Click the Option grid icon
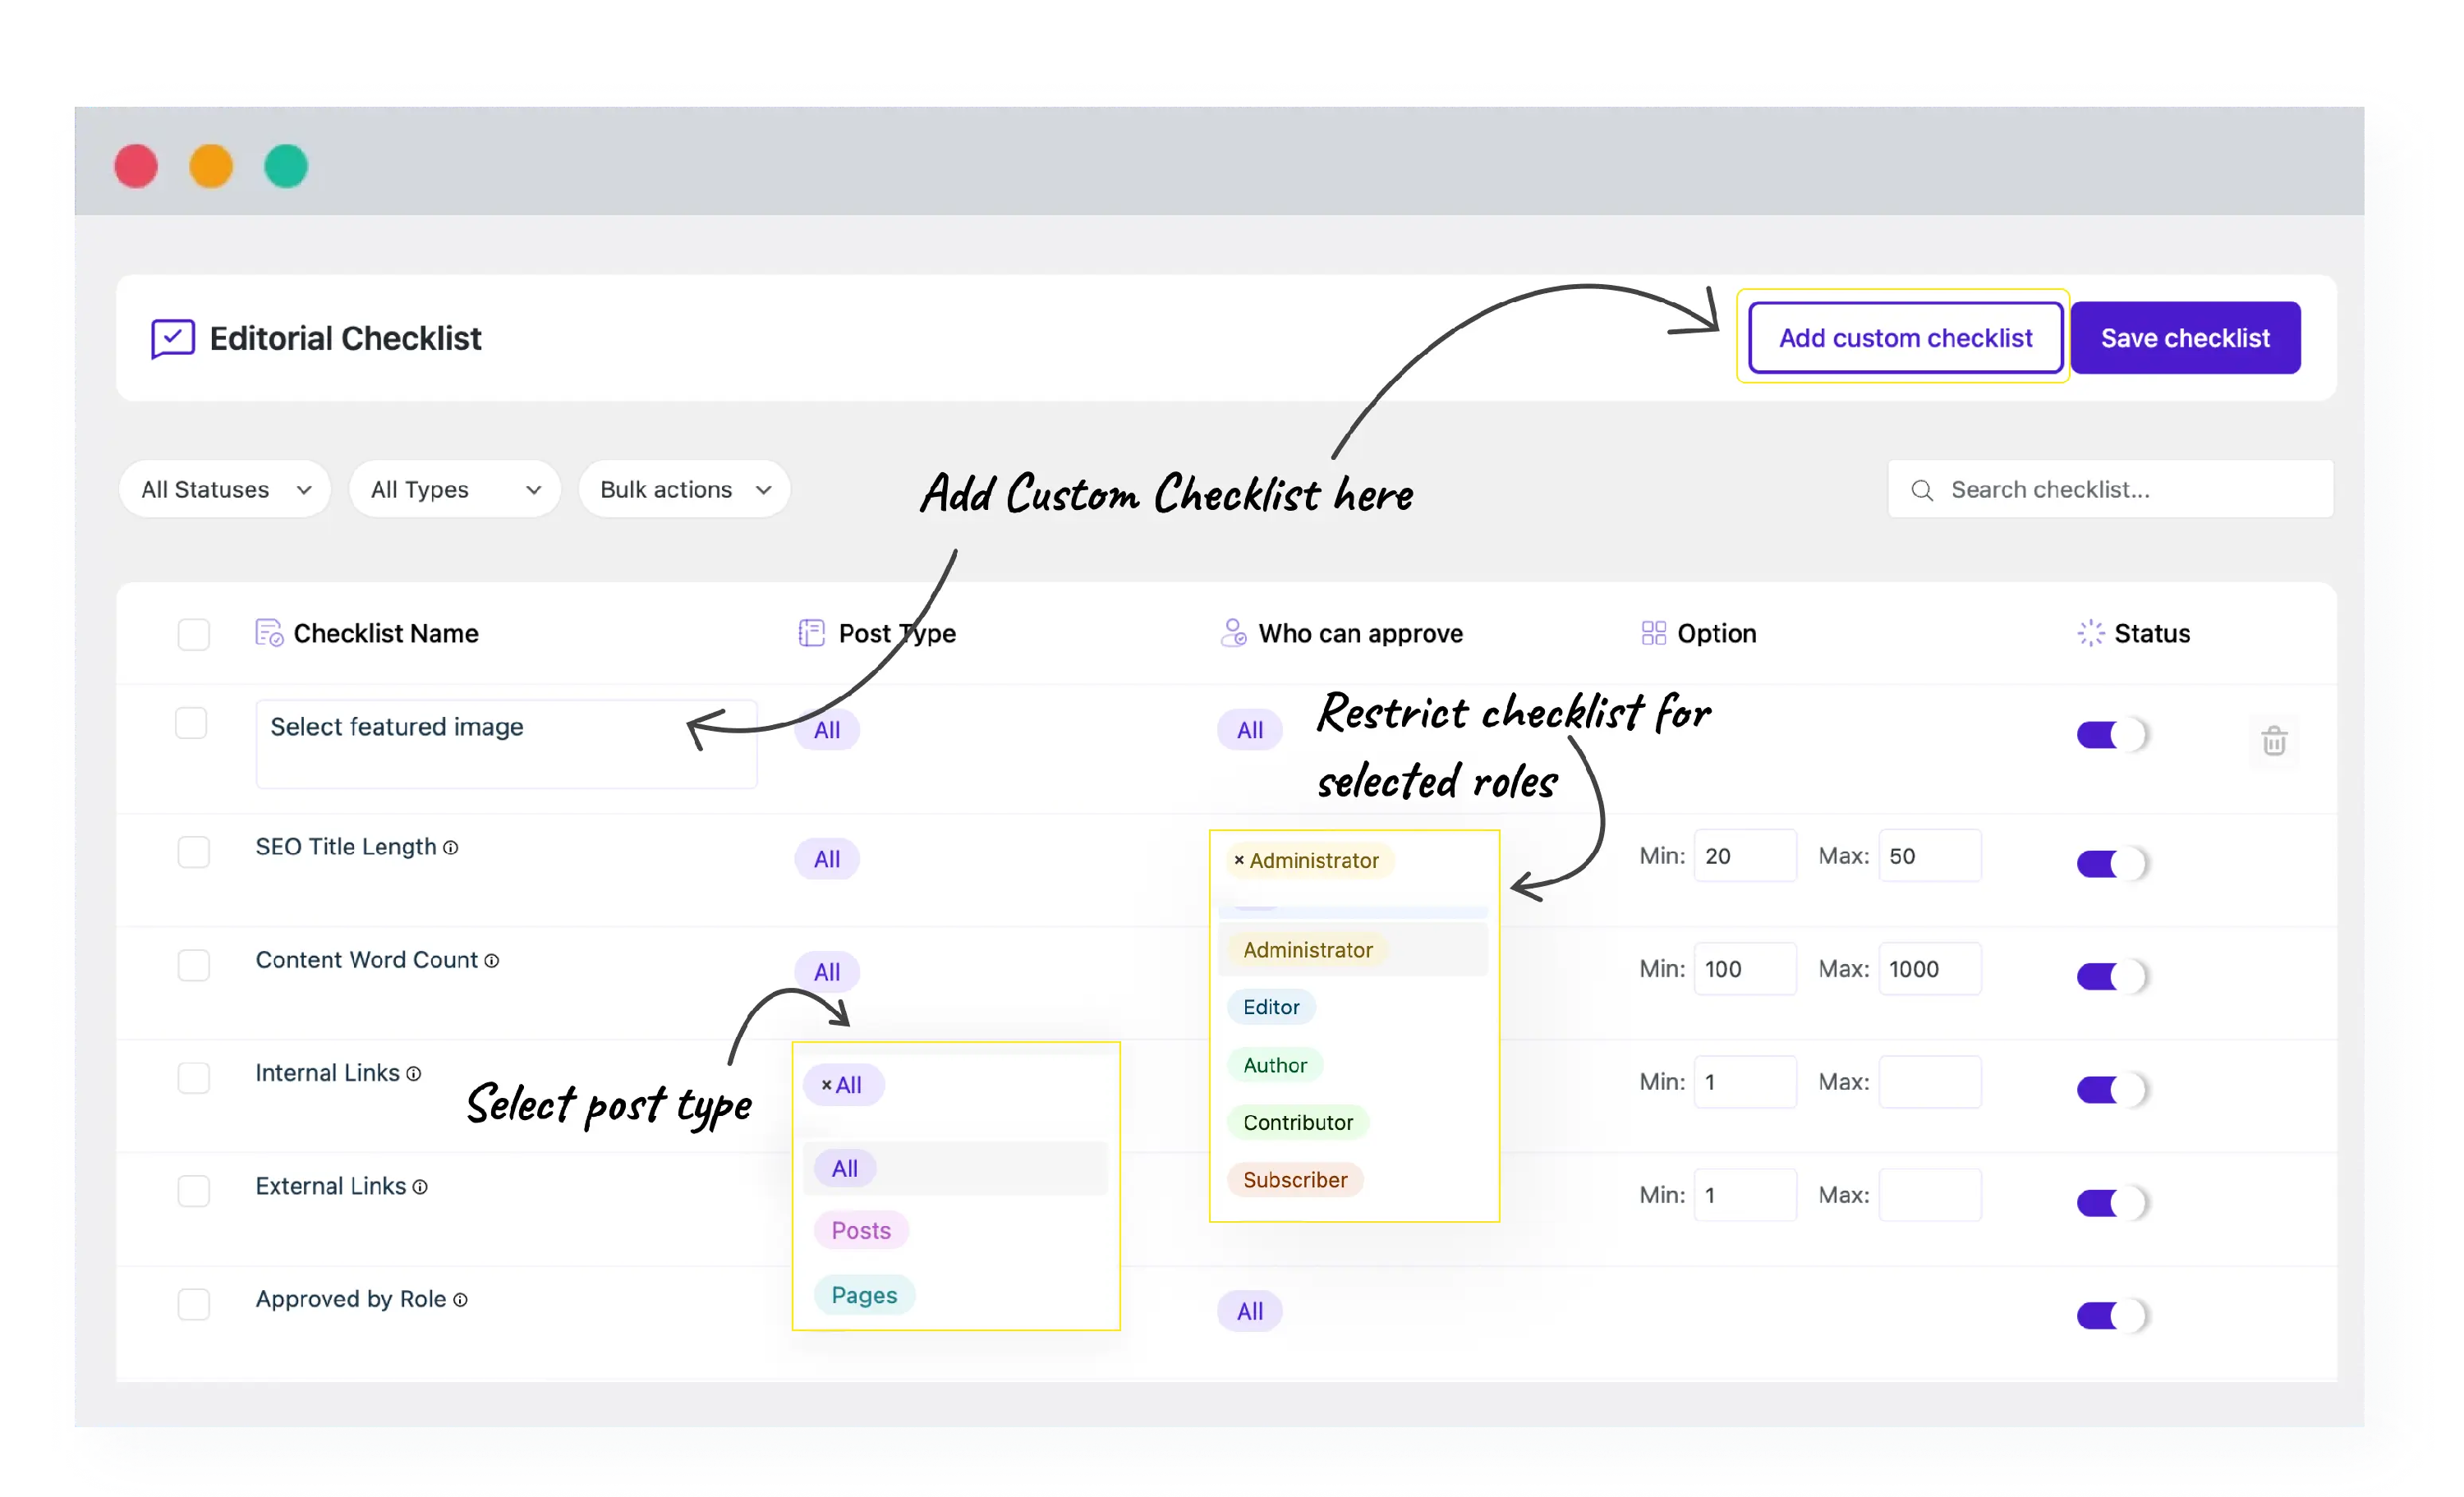This screenshot has width=2464, height=1497. tap(1653, 633)
